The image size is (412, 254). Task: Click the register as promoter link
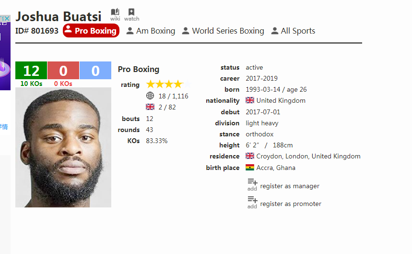(291, 204)
